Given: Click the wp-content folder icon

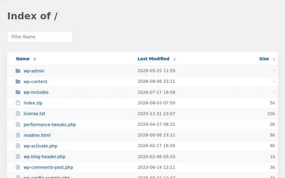Looking at the screenshot, I should click(x=18, y=81).
